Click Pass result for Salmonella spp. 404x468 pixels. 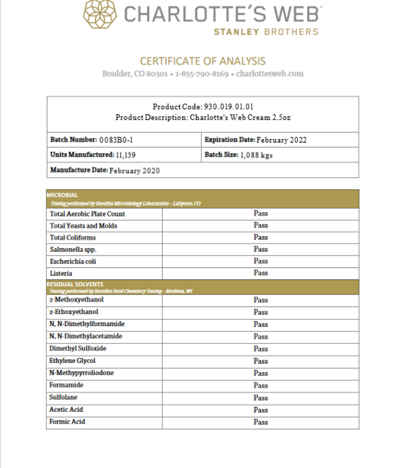[x=261, y=249]
